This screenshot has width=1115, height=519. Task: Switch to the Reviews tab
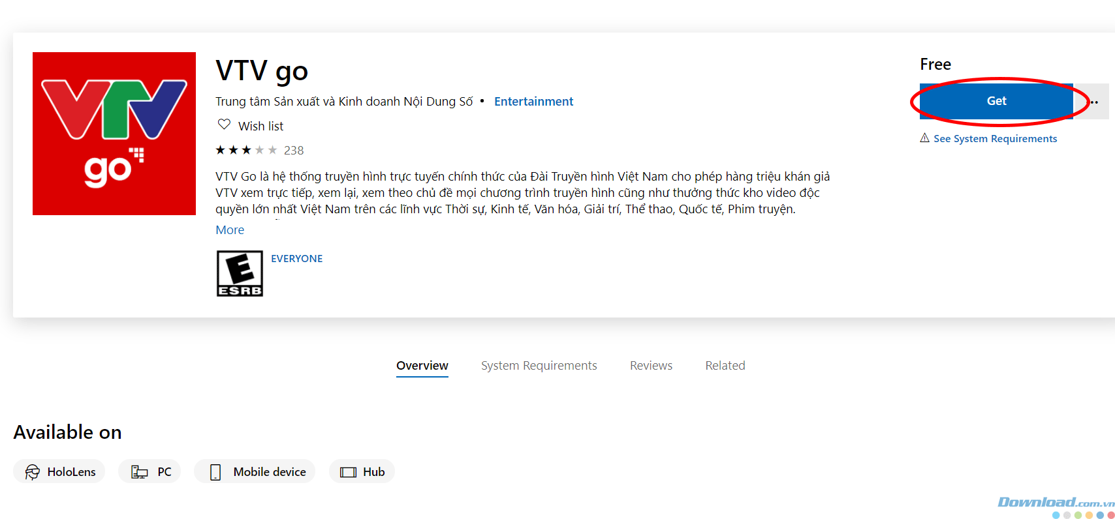pos(651,366)
